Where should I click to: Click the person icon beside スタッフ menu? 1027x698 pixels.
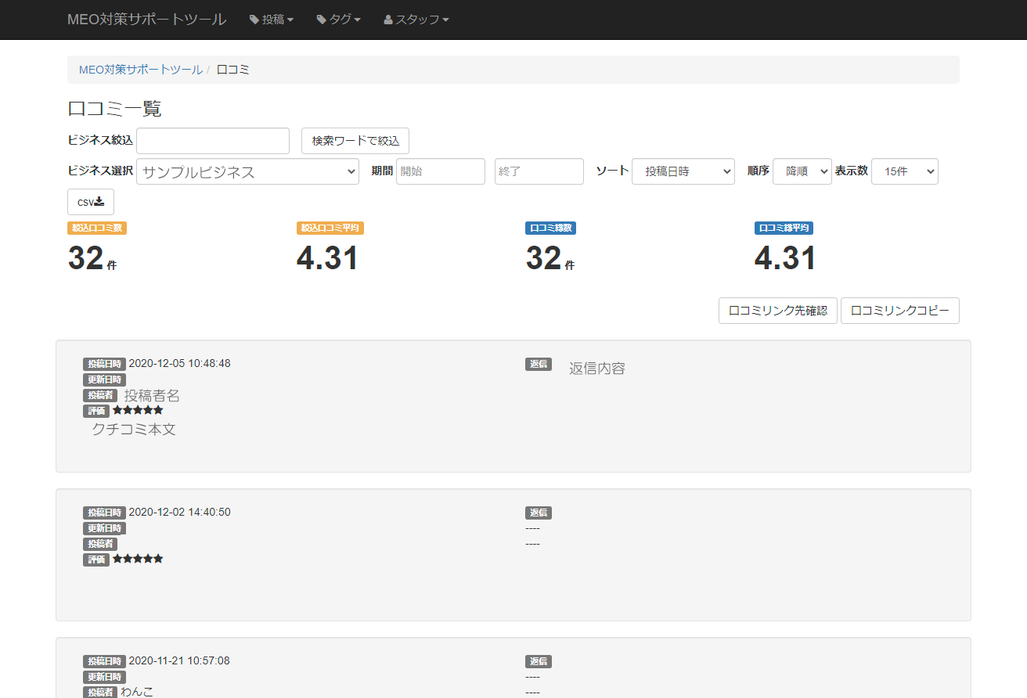pyautogui.click(x=388, y=20)
